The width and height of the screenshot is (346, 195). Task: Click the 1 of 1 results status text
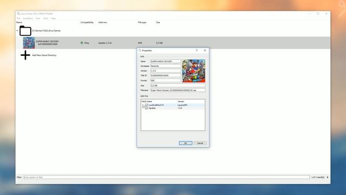[x=318, y=177]
